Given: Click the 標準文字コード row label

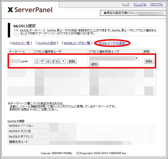Looking at the screenshot, I should pyautogui.click(x=18, y=142).
